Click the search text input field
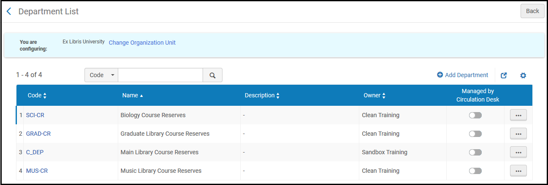This screenshot has width=548, height=185. (x=160, y=75)
